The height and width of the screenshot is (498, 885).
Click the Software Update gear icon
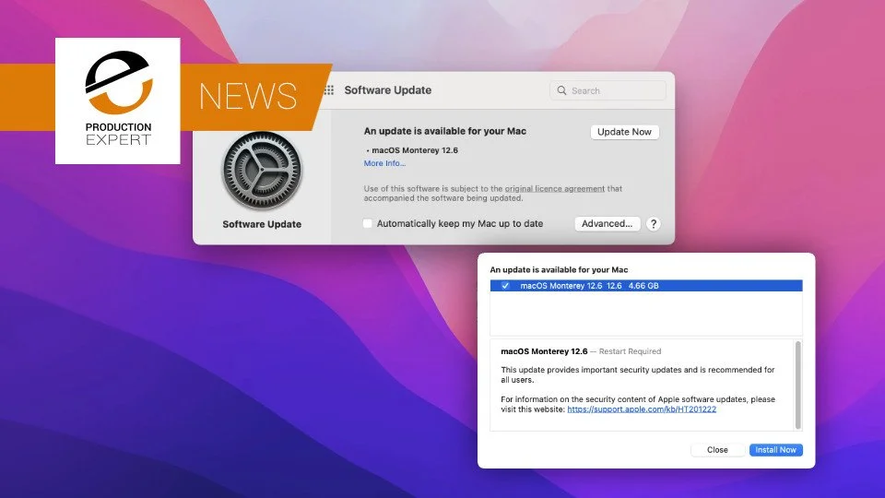262,171
